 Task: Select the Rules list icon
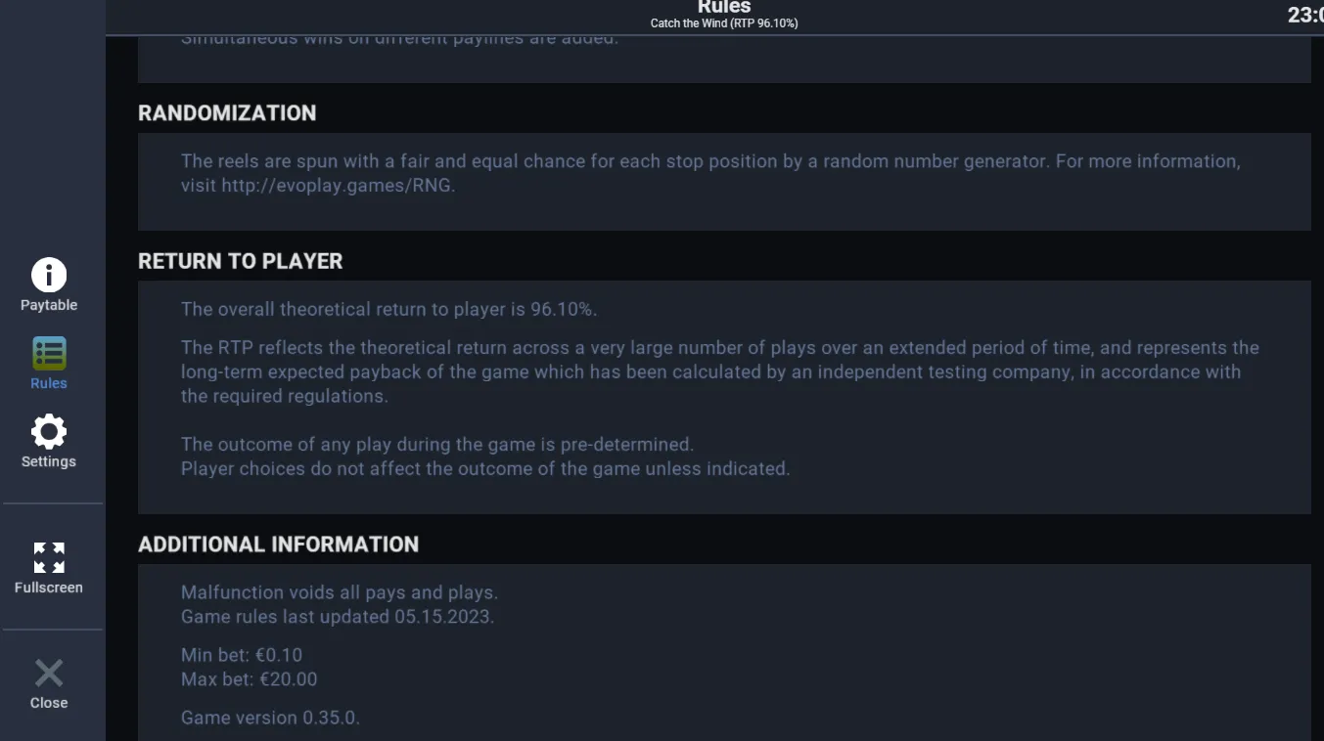[x=49, y=354]
